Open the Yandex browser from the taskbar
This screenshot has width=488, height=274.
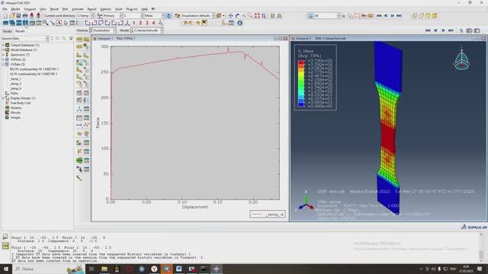coord(154,269)
